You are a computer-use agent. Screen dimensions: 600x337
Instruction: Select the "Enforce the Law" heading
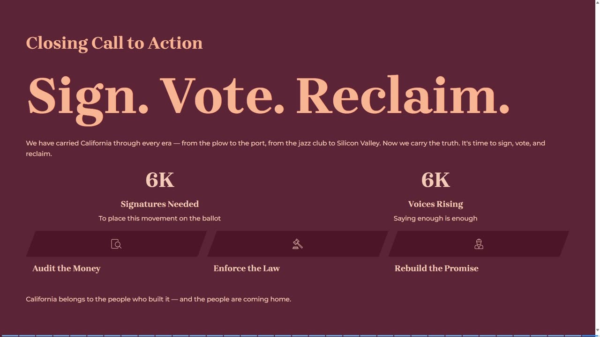pos(247,268)
